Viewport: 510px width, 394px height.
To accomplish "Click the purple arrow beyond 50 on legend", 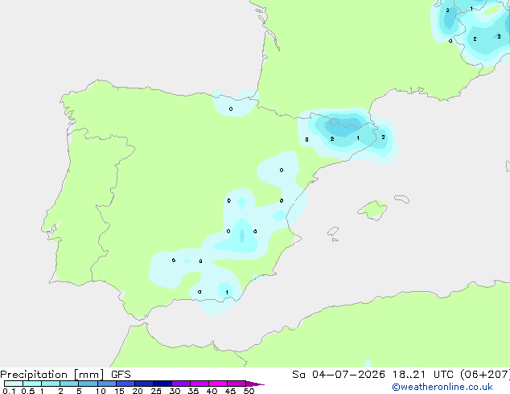I will [255, 384].
